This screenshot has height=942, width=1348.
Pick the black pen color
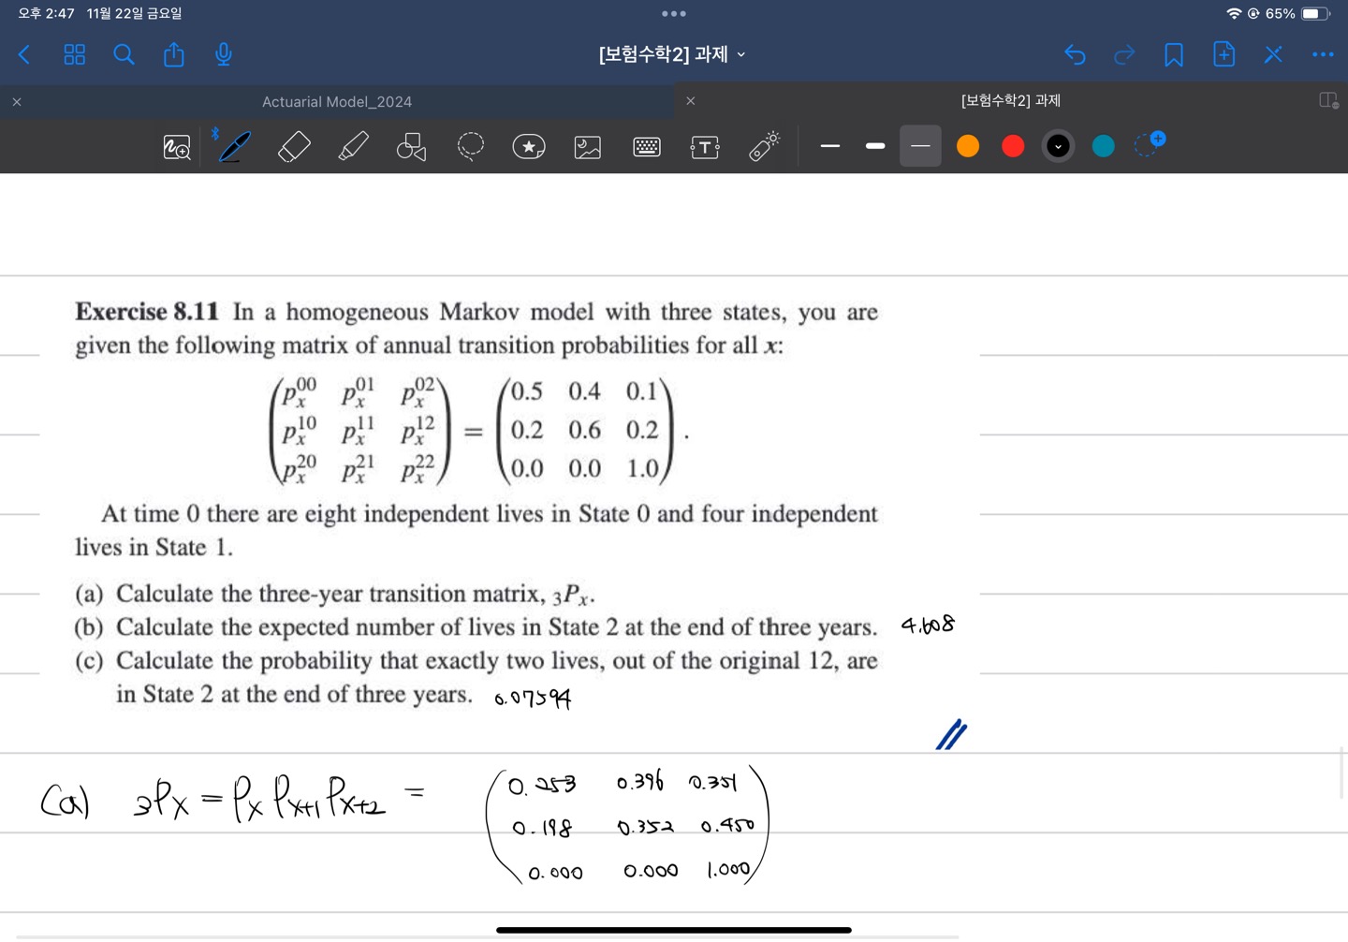point(1058,146)
